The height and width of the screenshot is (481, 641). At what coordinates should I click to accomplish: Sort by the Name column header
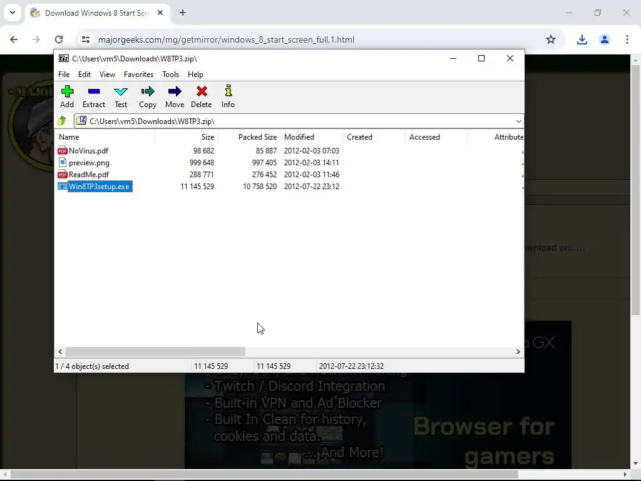point(105,137)
